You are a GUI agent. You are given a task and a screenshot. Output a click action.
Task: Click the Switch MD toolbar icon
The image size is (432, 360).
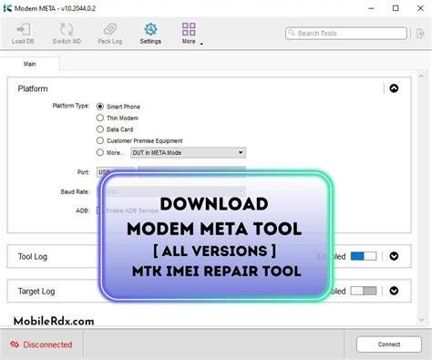[x=67, y=29]
